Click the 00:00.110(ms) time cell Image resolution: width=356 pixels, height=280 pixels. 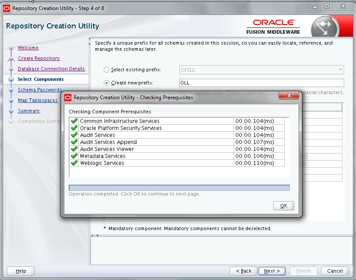click(x=259, y=163)
